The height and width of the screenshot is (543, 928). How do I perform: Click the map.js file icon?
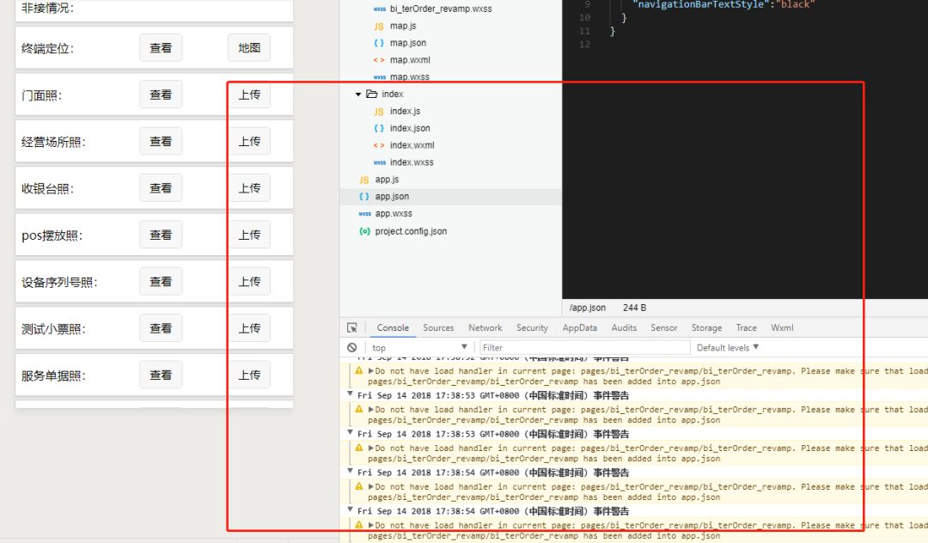click(x=379, y=26)
